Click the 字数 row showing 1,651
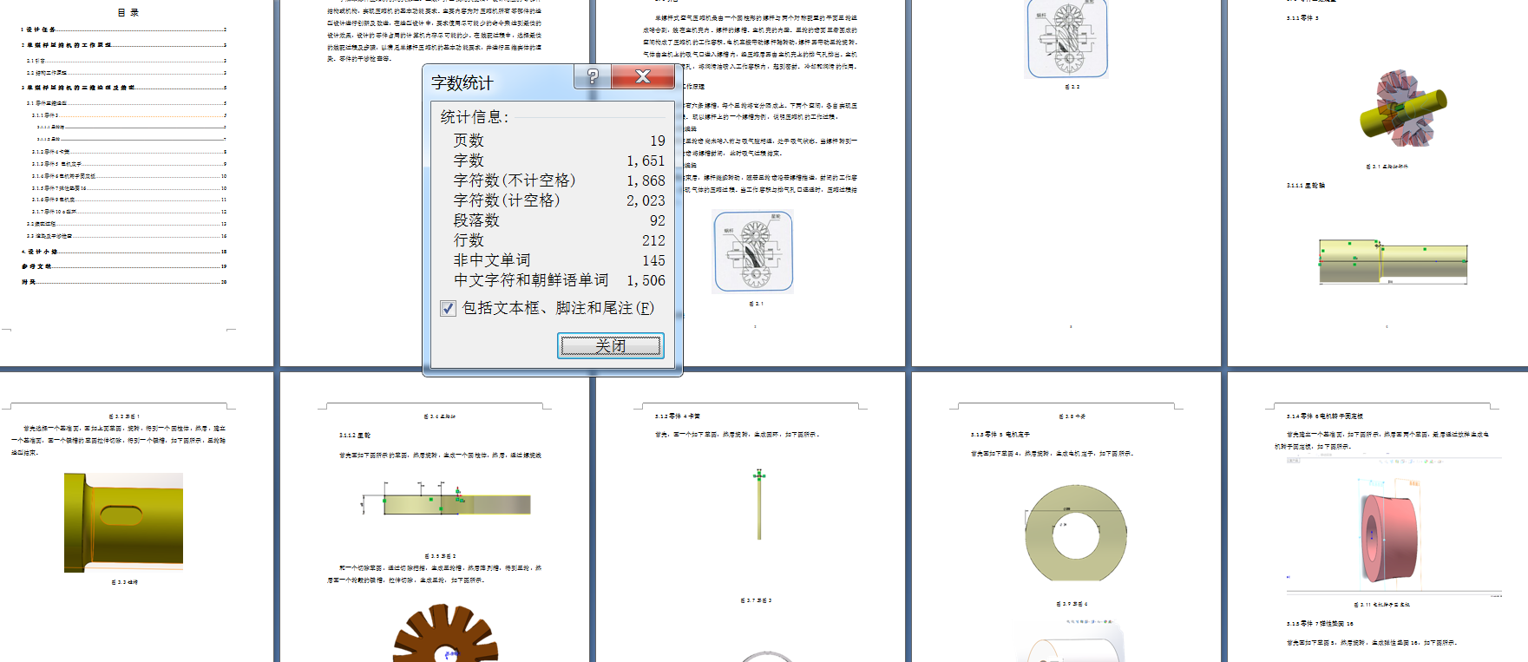 click(559, 161)
